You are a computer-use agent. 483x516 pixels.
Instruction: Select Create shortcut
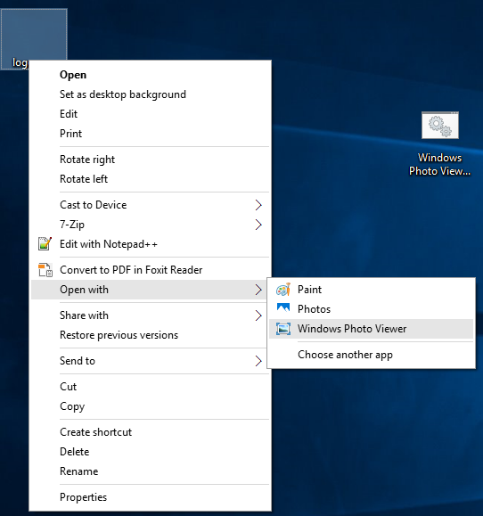pos(150,432)
